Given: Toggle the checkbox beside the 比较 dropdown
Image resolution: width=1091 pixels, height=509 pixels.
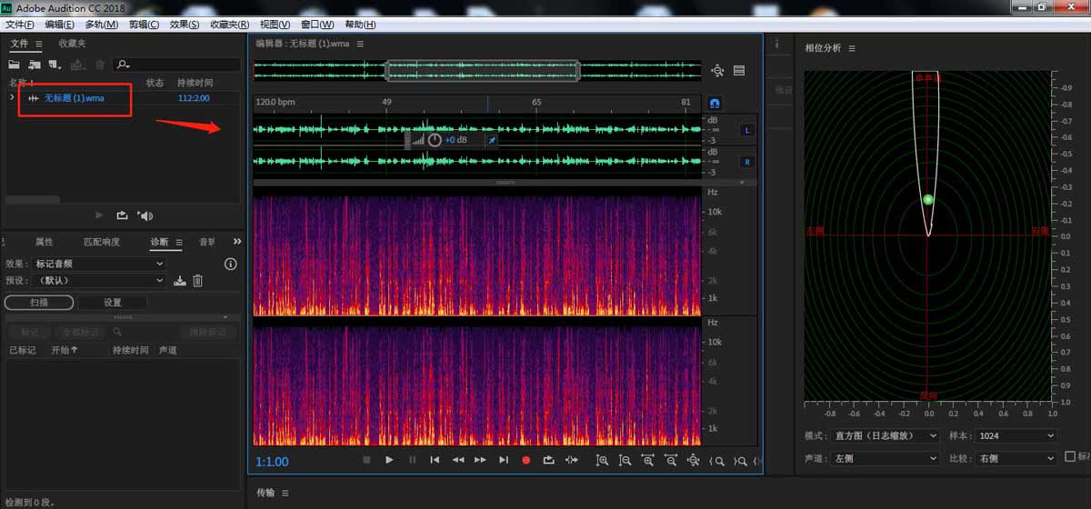Looking at the screenshot, I should (1070, 456).
